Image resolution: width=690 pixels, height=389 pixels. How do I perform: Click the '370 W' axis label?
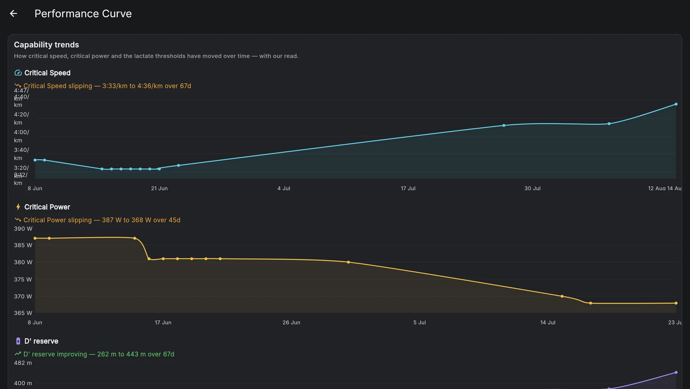coord(23,296)
